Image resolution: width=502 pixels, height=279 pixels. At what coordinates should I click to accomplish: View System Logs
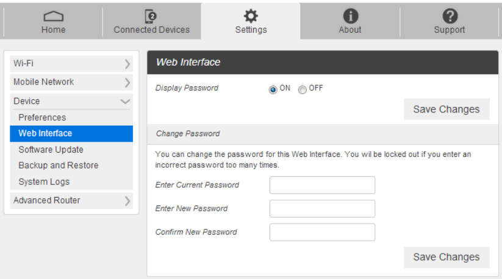[44, 182]
